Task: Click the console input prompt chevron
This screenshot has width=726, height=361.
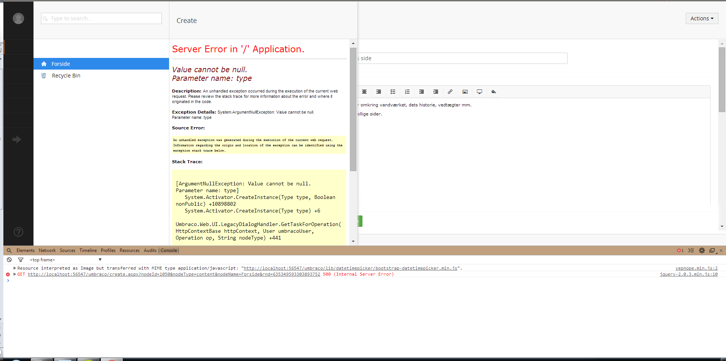Action: tap(8, 281)
